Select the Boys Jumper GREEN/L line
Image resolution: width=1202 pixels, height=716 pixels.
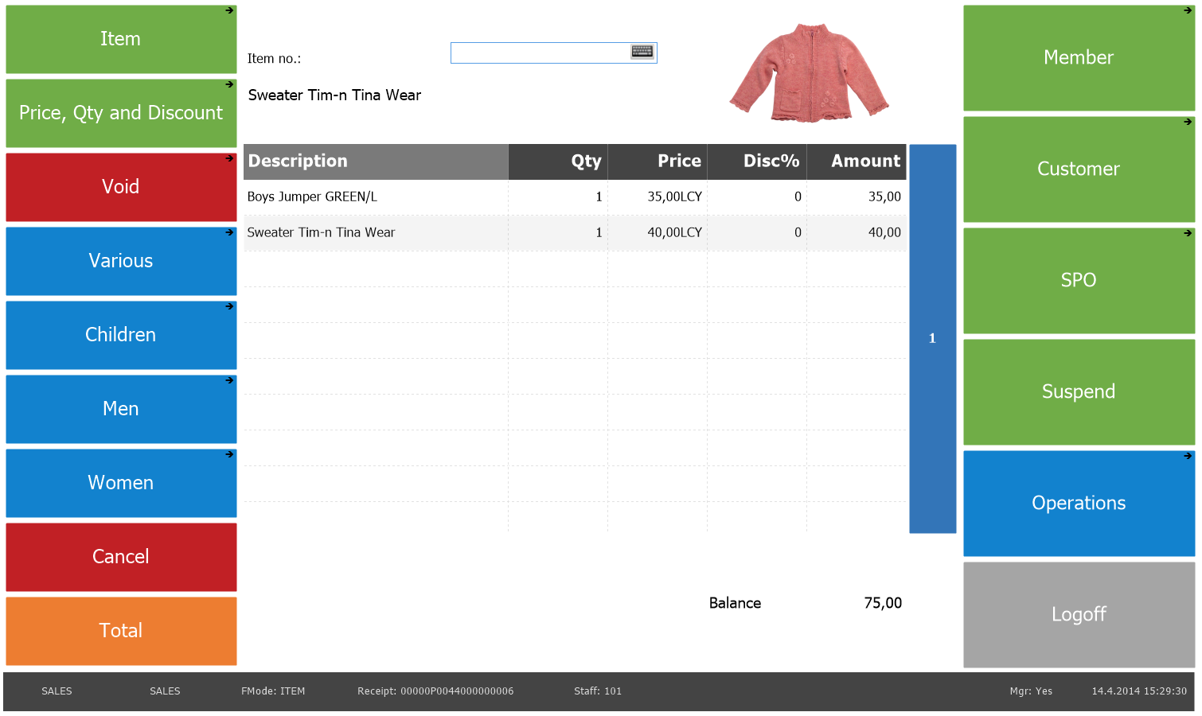(575, 197)
